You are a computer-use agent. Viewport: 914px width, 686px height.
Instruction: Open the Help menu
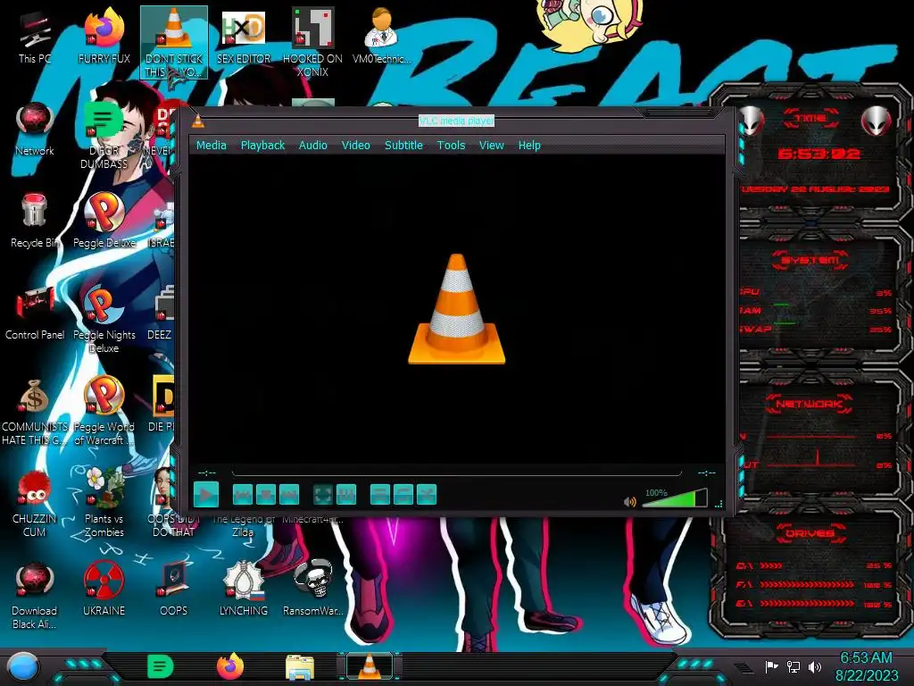(529, 146)
